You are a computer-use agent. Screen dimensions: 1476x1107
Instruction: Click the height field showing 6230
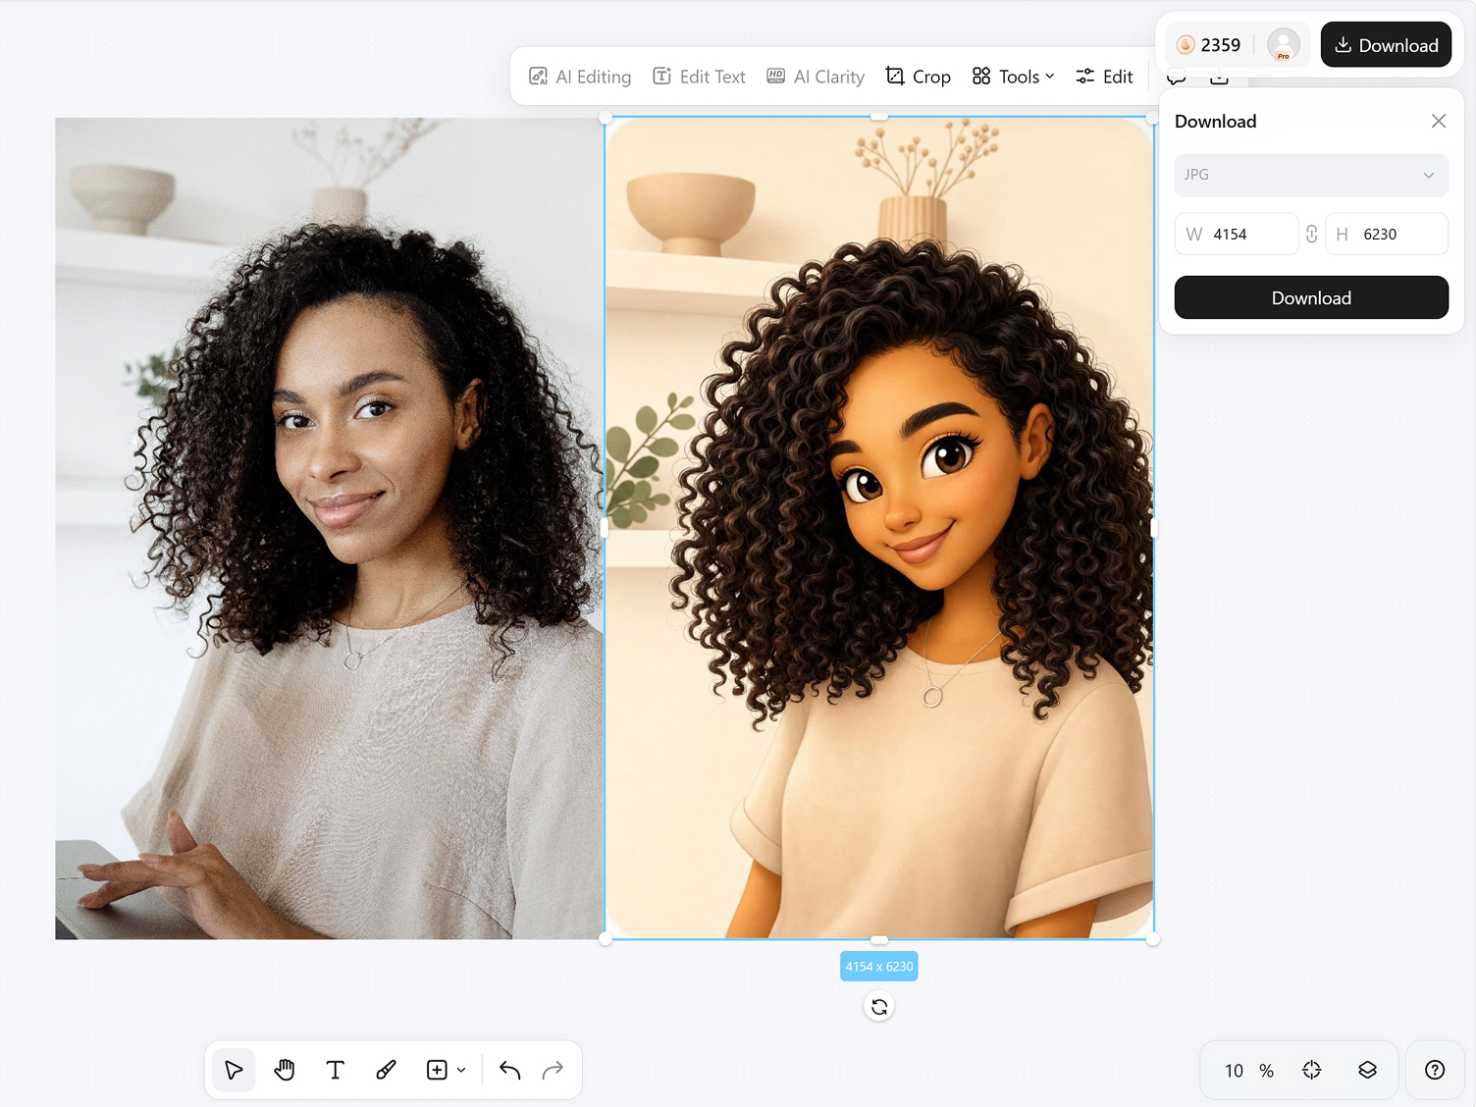pos(1387,235)
